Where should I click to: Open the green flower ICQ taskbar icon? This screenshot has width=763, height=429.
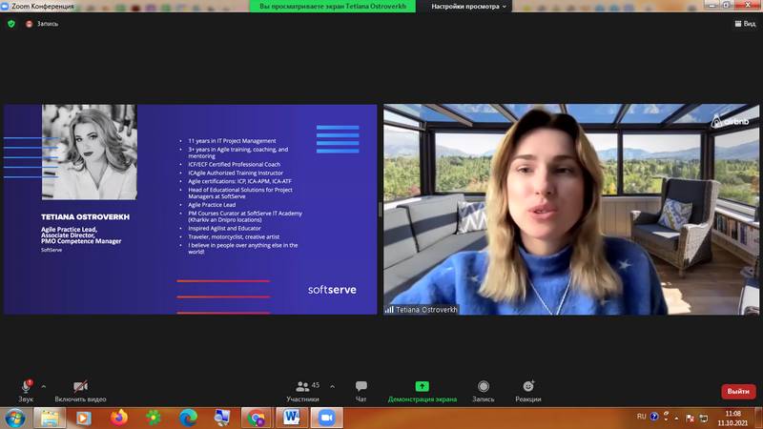coord(154,418)
